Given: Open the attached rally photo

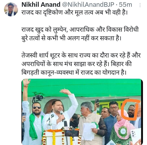Looking at the screenshot, I should (82, 112).
